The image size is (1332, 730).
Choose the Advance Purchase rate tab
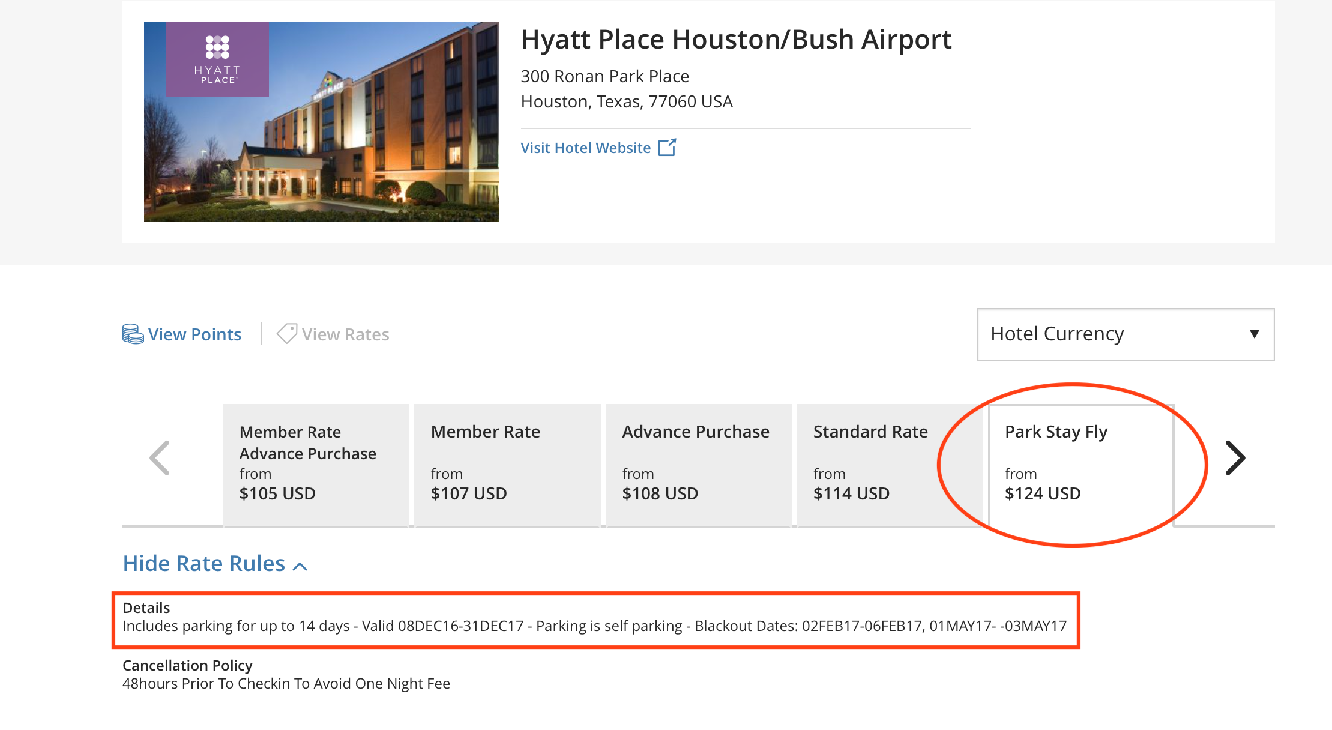[698, 465]
